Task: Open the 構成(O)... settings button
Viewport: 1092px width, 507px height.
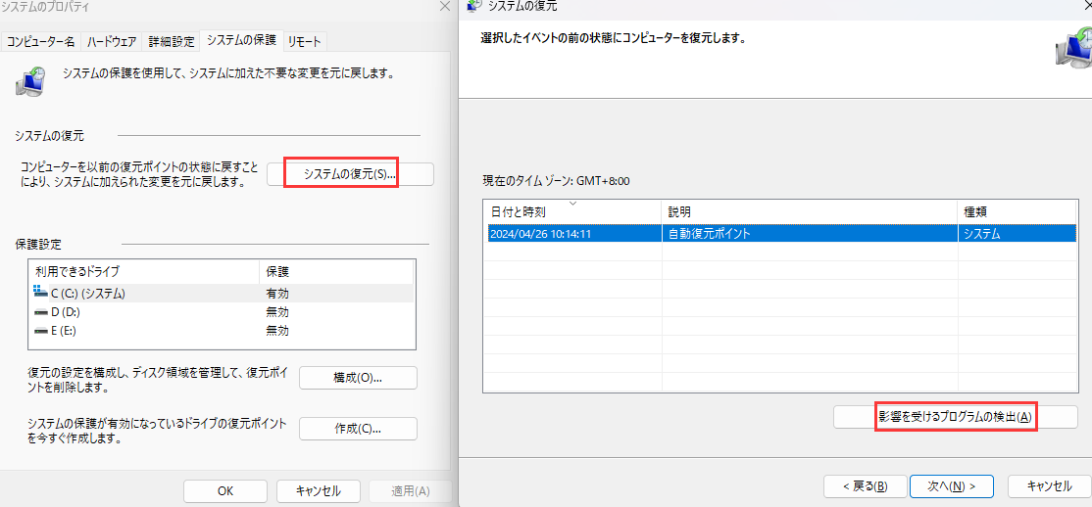Action: pyautogui.click(x=358, y=378)
